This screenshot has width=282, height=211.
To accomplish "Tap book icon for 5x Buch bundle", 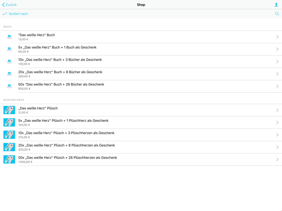I will pyautogui.click(x=9, y=49).
